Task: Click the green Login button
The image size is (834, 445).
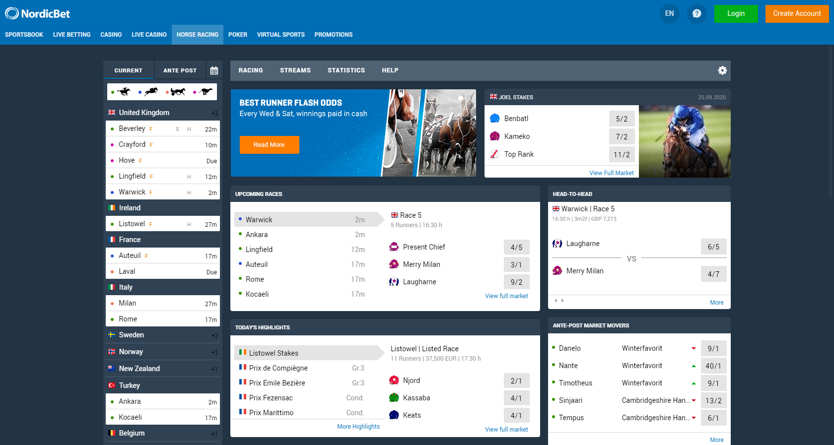Action: [736, 13]
